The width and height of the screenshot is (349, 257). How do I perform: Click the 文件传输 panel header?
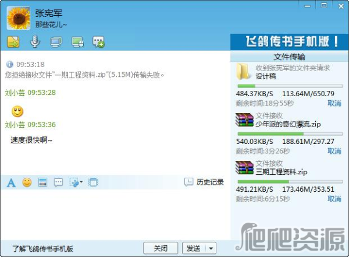289,57
